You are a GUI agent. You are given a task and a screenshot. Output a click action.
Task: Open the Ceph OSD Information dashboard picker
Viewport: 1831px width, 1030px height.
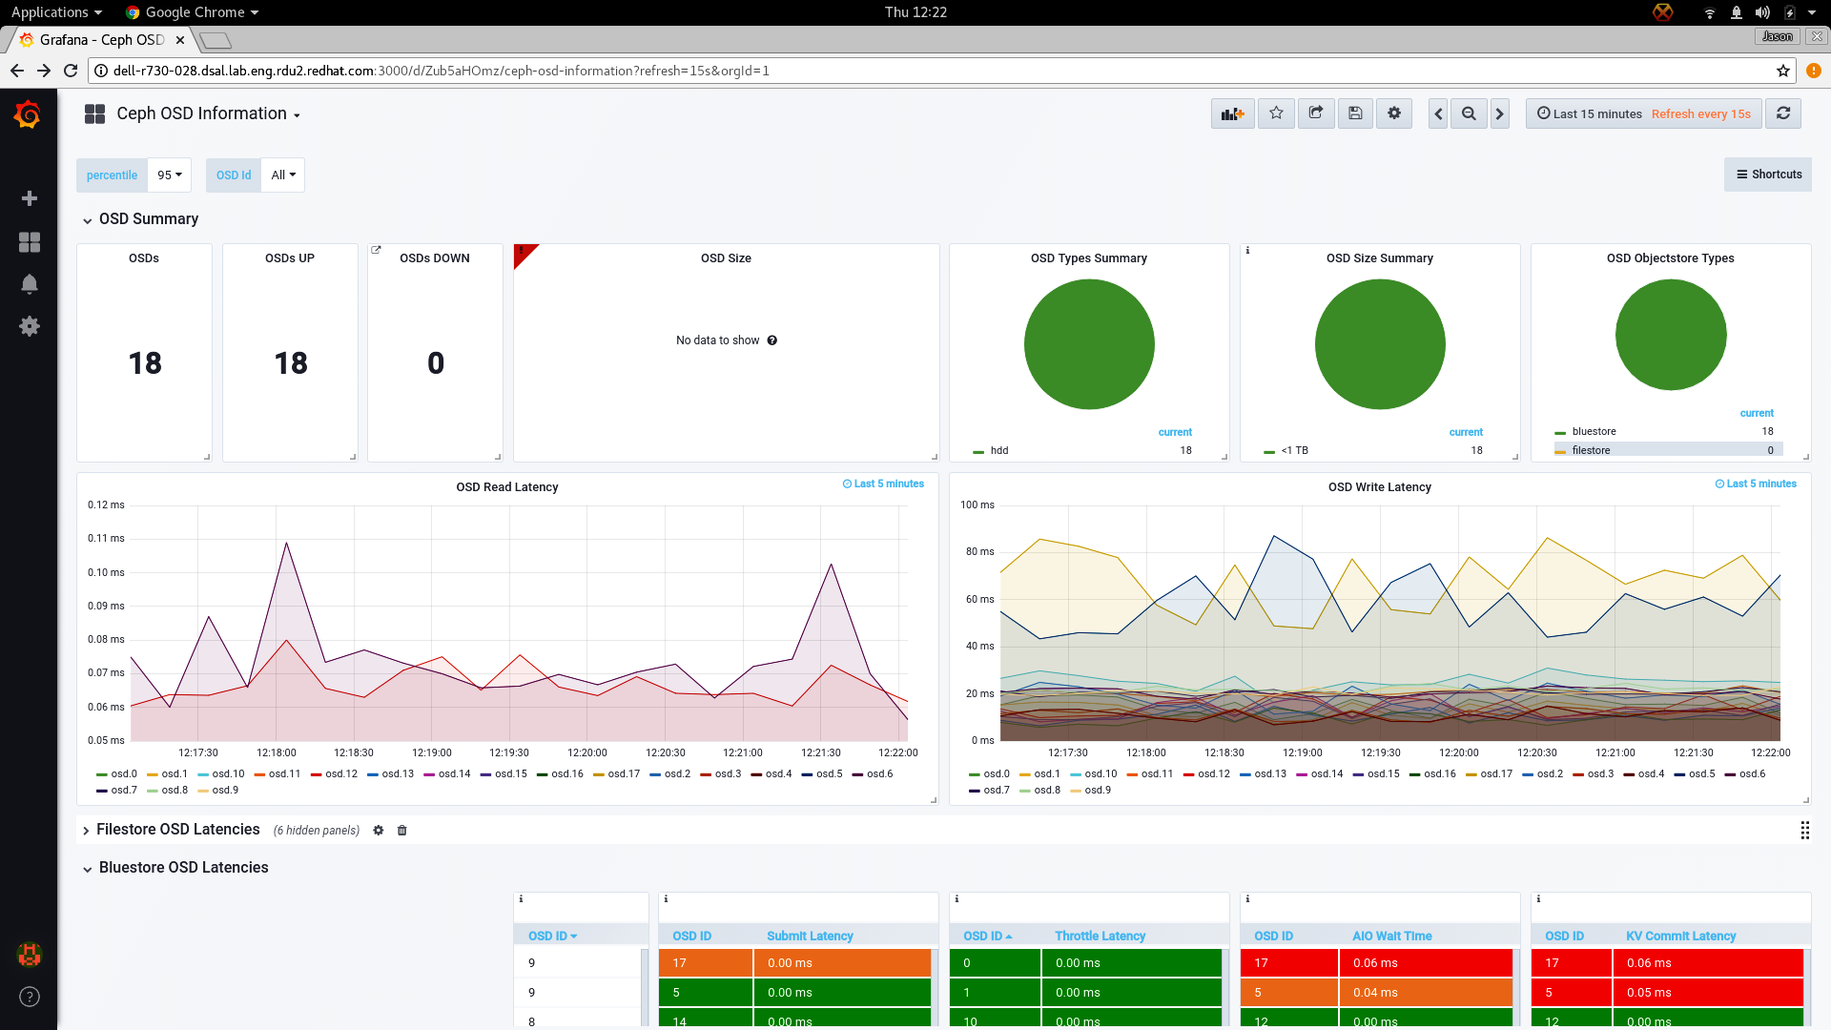(208, 113)
